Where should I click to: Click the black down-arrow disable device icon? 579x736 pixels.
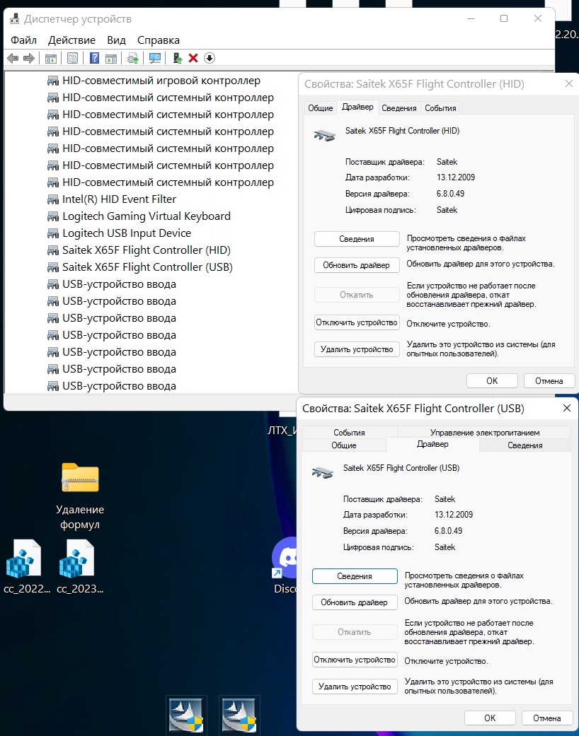click(x=210, y=58)
